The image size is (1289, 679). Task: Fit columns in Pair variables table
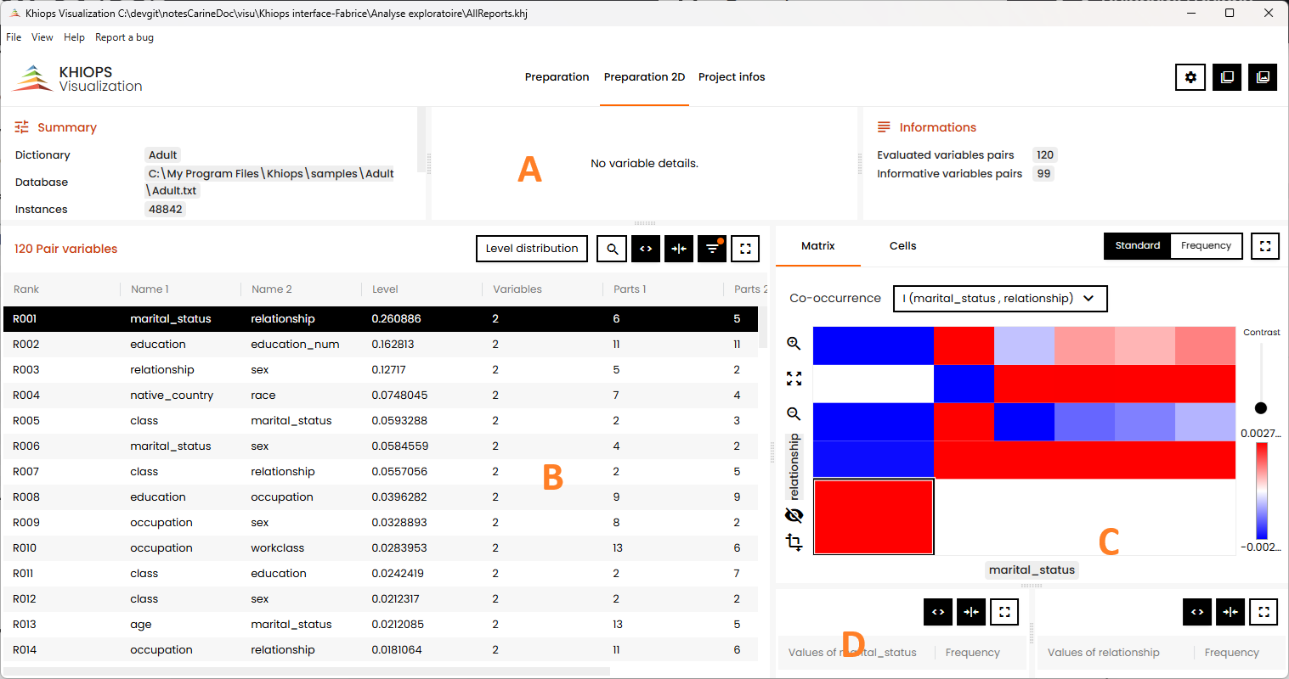(679, 249)
